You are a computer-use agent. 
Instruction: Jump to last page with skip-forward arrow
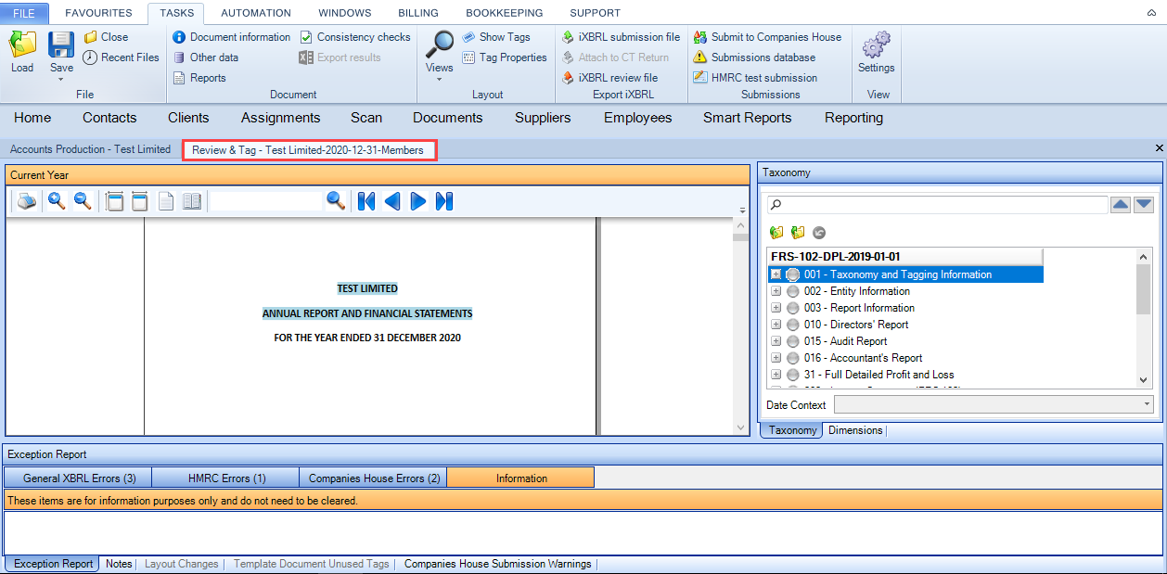(444, 201)
